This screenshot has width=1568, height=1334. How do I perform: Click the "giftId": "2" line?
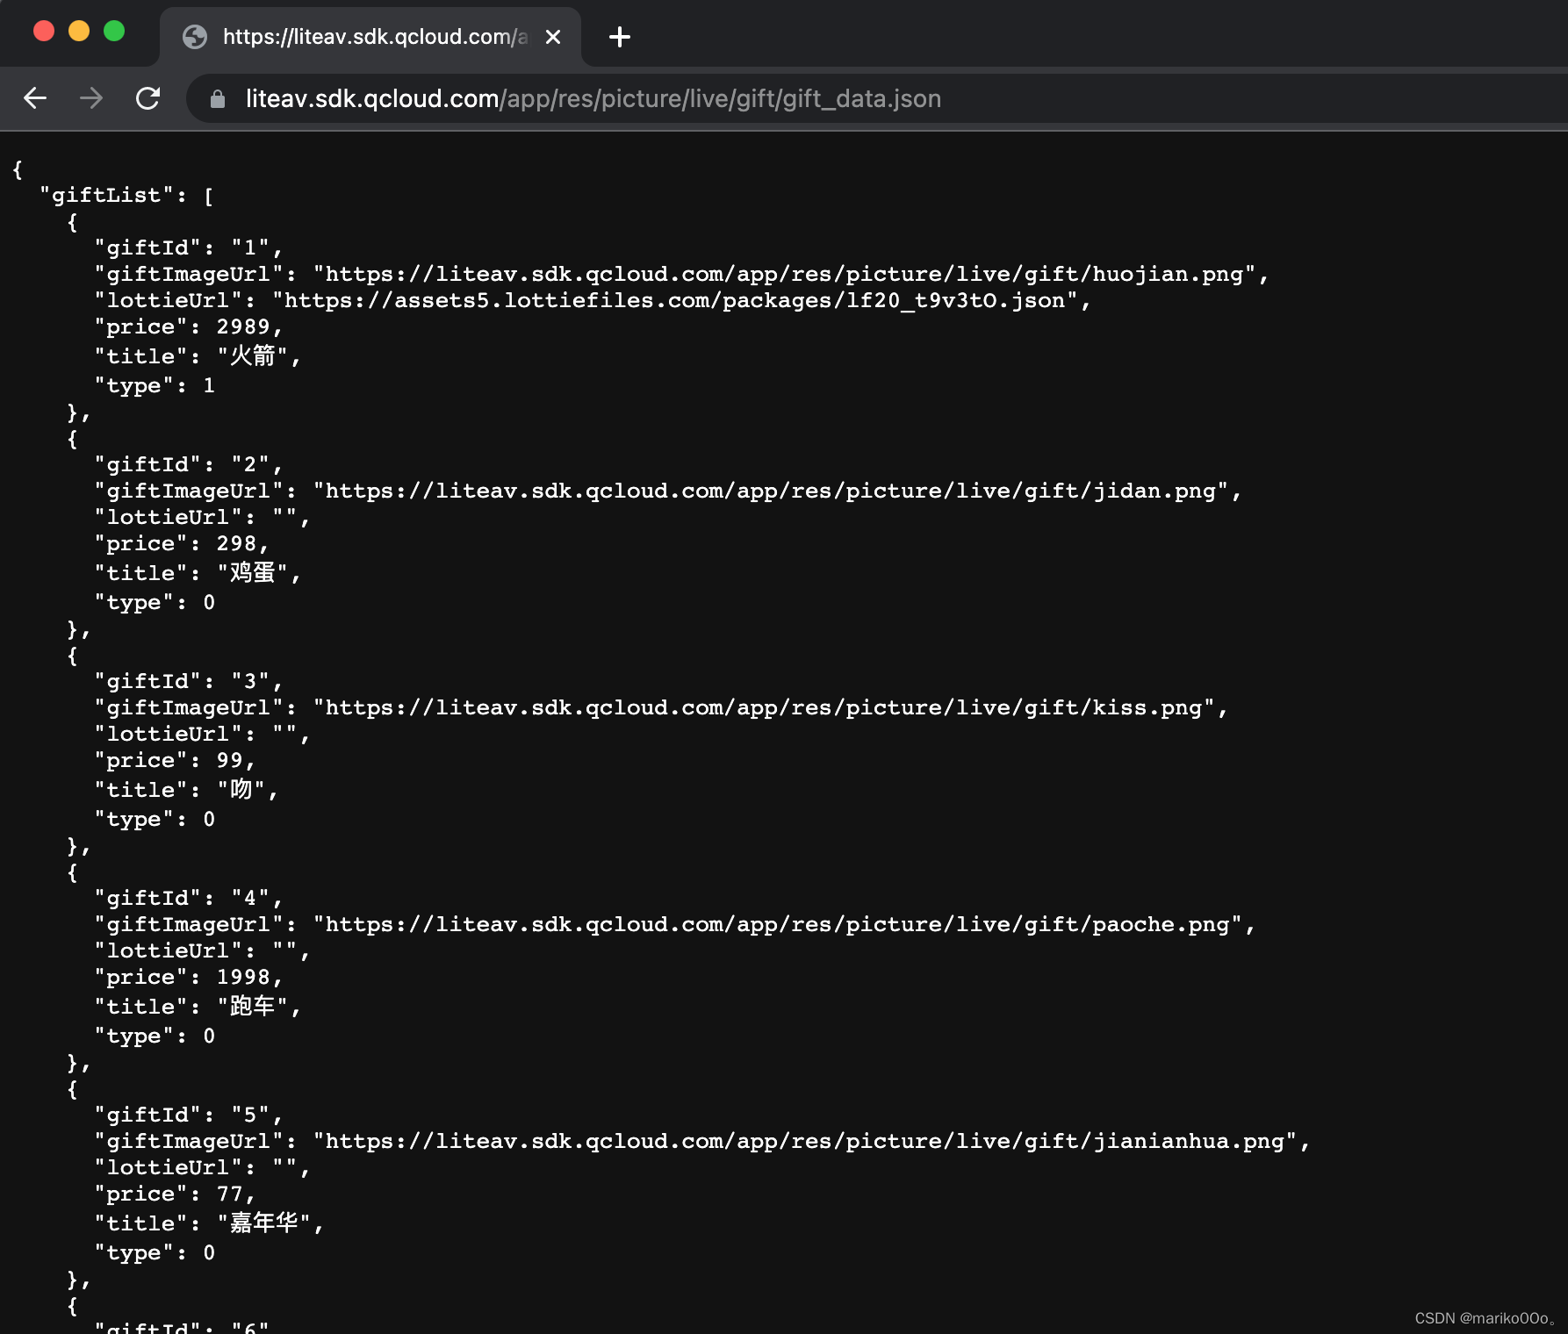click(189, 465)
